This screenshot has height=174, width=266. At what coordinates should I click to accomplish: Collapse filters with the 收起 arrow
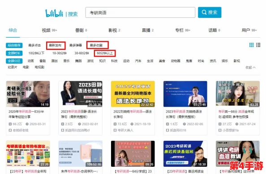click(251, 67)
